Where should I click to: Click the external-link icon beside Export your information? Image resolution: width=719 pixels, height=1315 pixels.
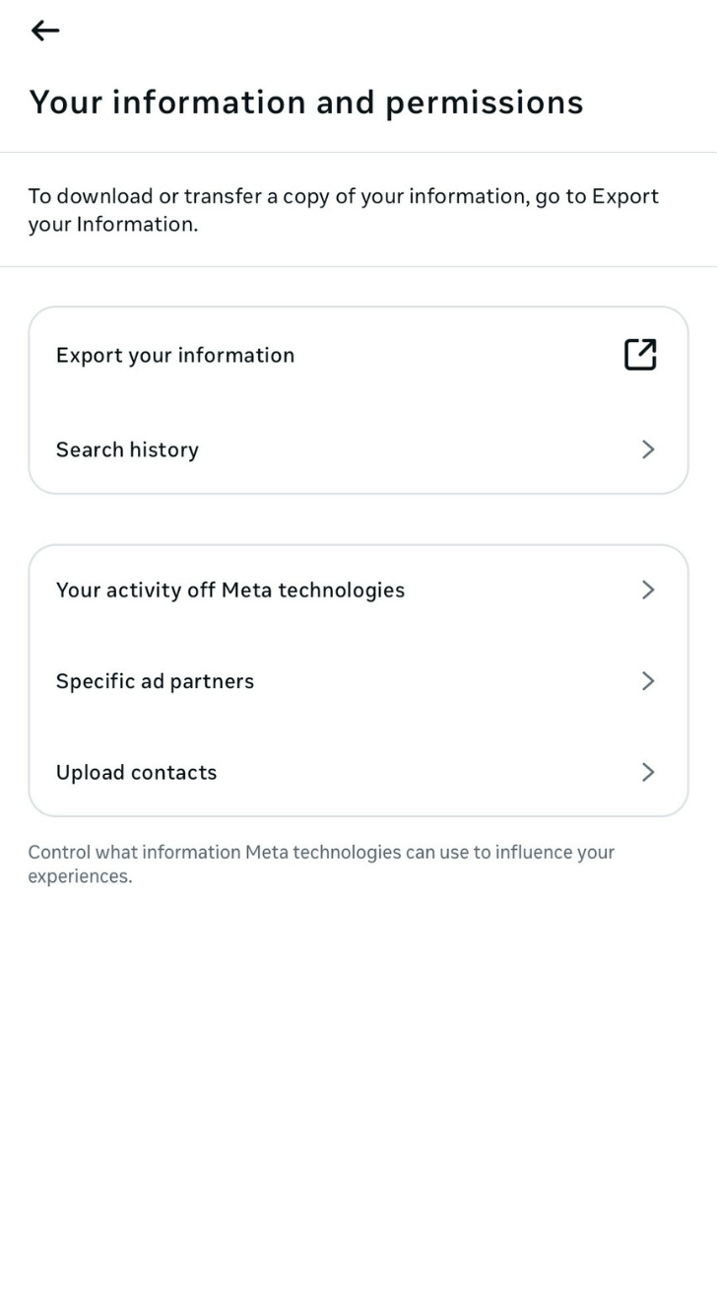pos(640,355)
